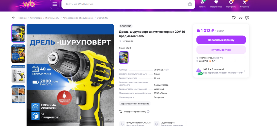Viewport: 277px width, 126px height.
Task: Go to Автосервисное оборудование breadcrumb
Action: click(78, 18)
